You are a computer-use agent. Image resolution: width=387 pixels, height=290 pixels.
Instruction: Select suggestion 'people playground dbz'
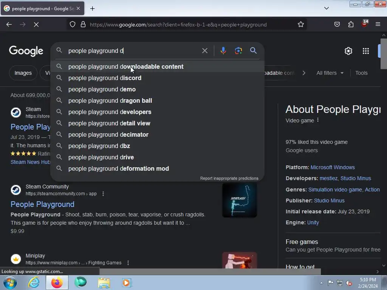coord(157,146)
